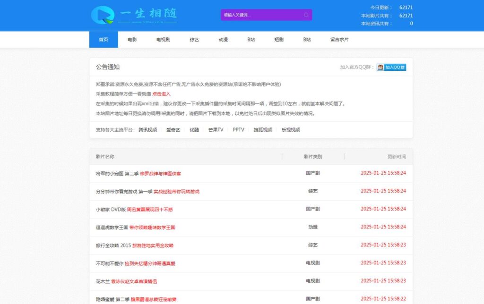Click 逗逗虎数学王国 anime entry
The width and height of the screenshot is (484, 304).
[111, 227]
